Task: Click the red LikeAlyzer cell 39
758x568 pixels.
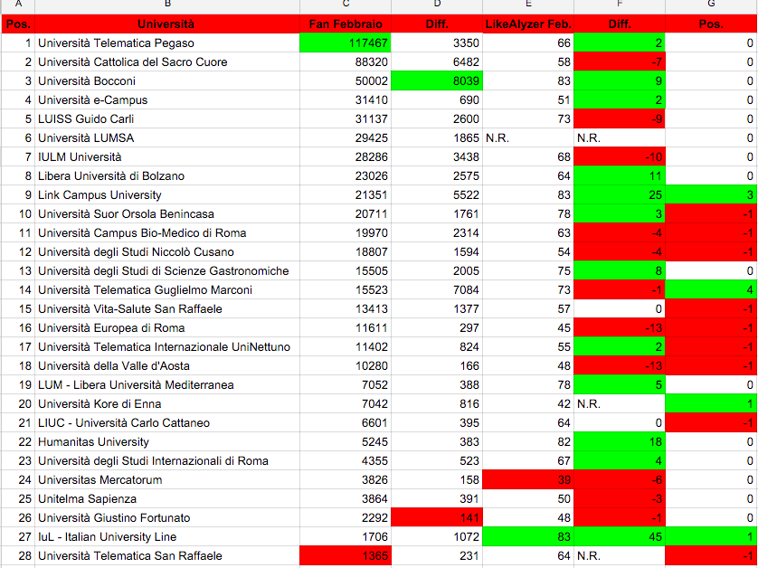Action: pyautogui.click(x=528, y=479)
